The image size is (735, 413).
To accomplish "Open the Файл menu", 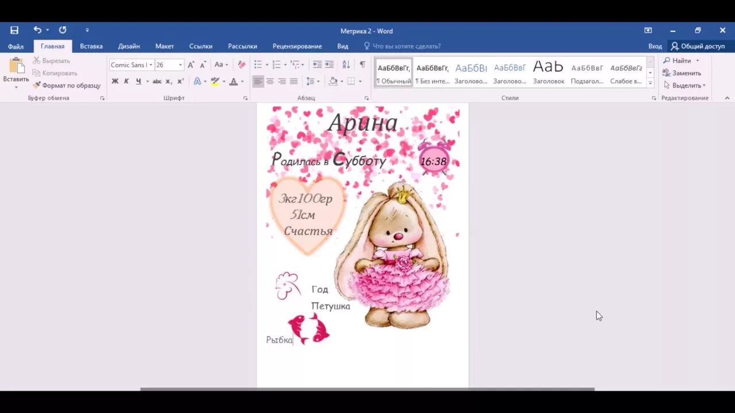I will pos(16,46).
